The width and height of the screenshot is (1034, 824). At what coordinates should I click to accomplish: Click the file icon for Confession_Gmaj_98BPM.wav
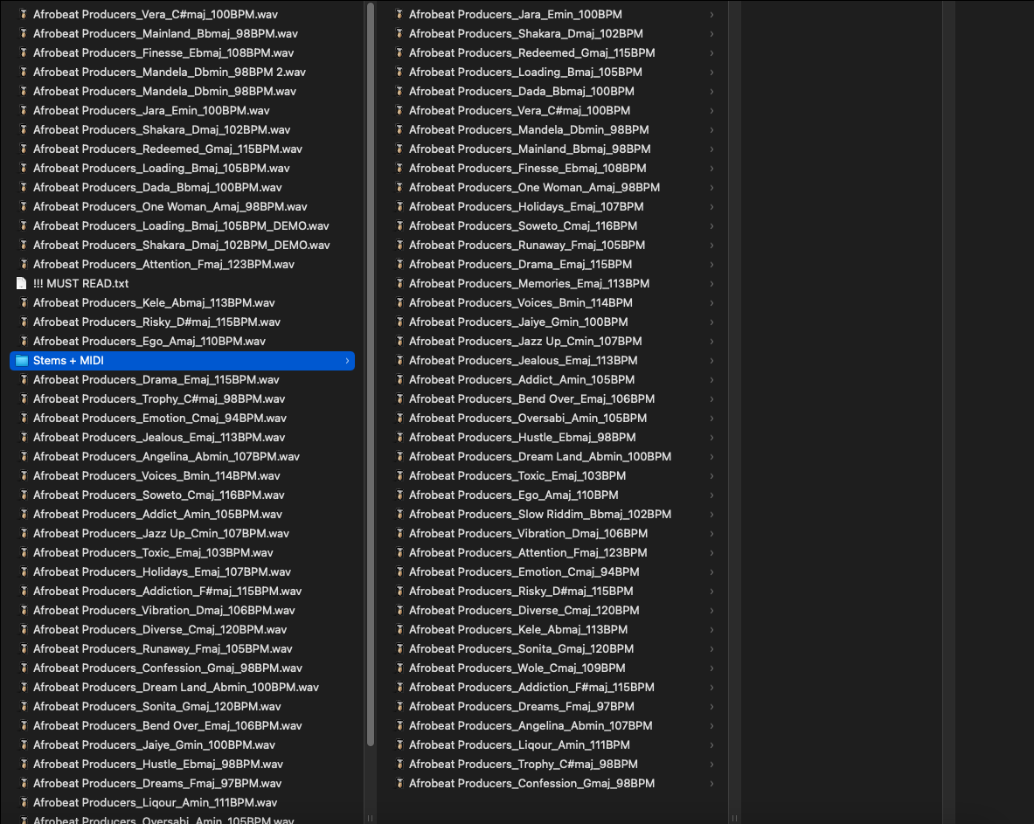coord(23,668)
